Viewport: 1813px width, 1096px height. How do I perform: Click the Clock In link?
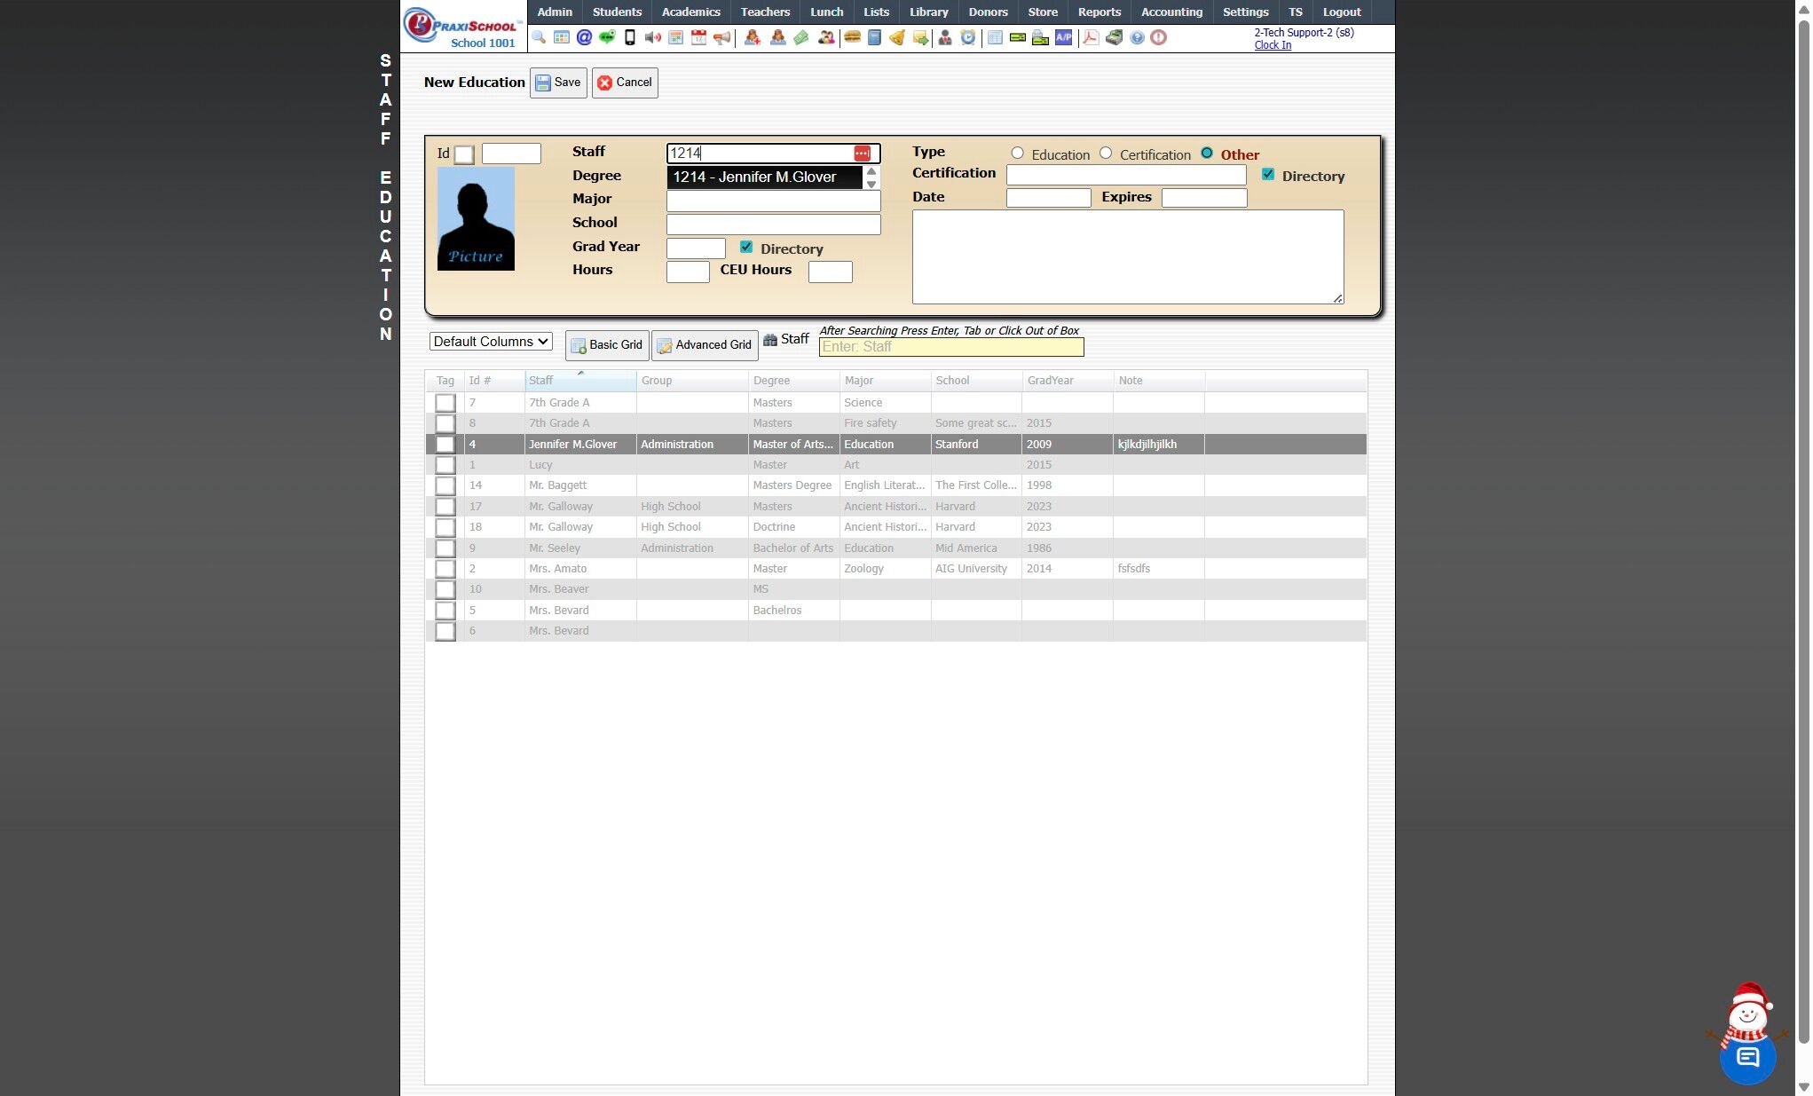[x=1272, y=45]
